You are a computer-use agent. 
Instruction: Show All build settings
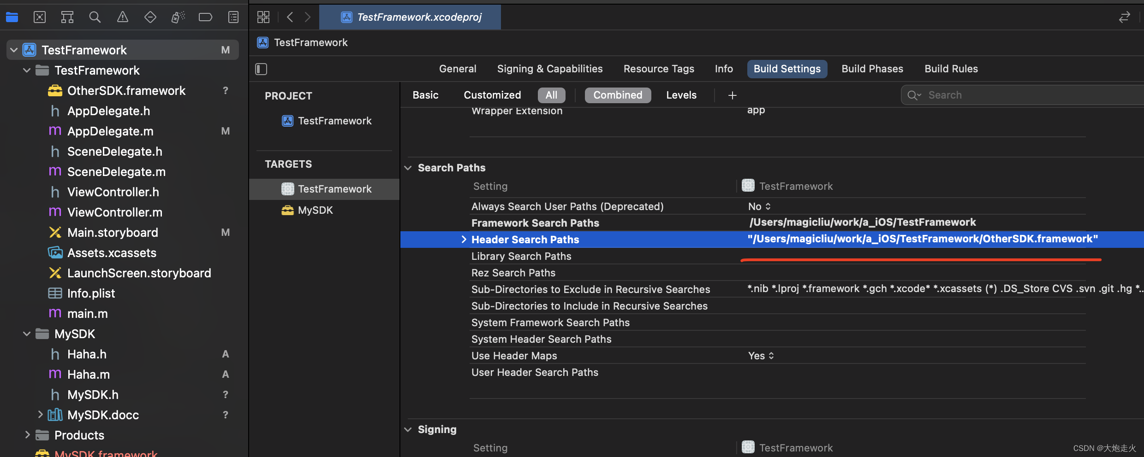point(551,95)
